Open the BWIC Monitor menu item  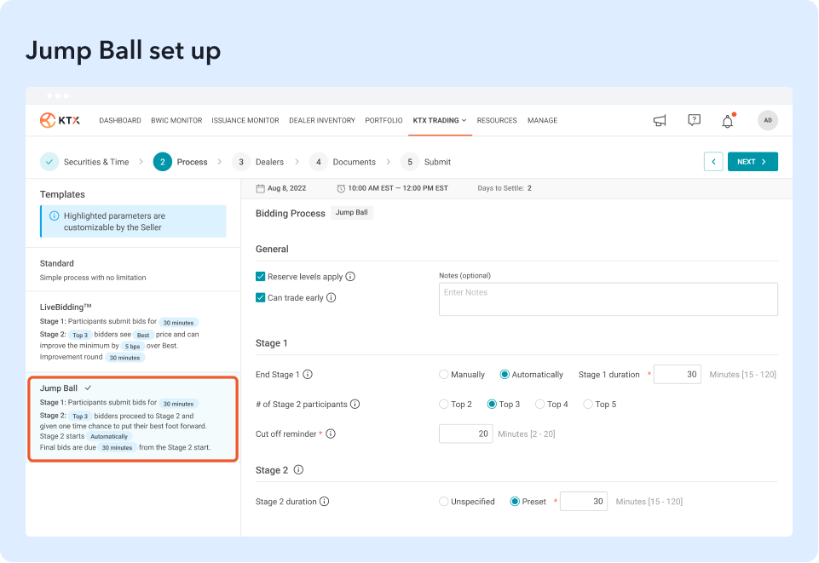click(x=176, y=121)
